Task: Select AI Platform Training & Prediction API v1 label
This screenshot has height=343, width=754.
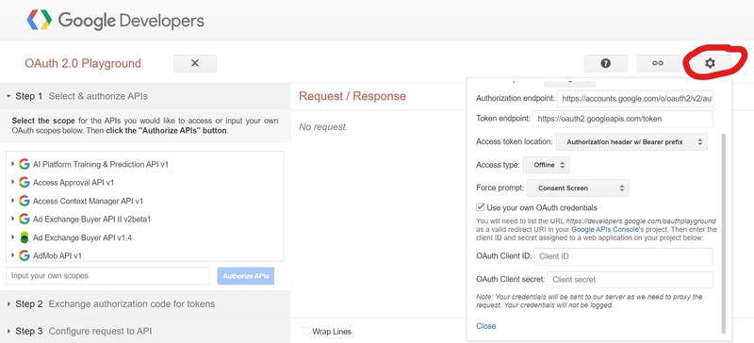Action: click(101, 165)
